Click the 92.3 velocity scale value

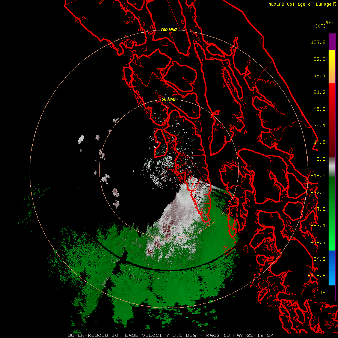click(320, 59)
